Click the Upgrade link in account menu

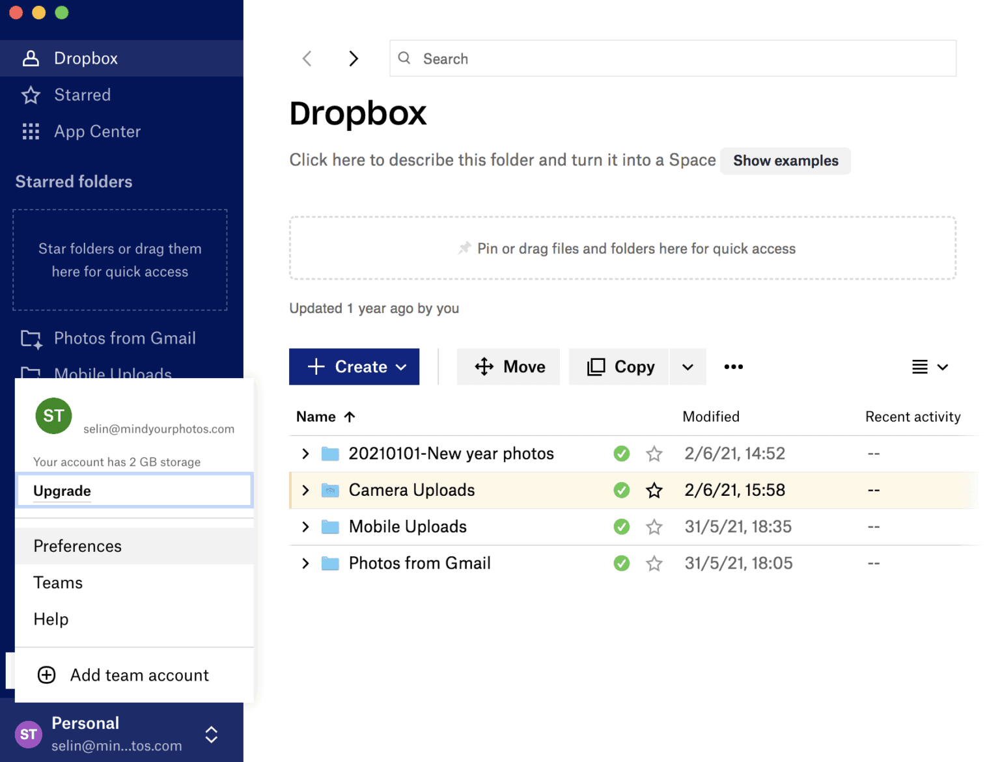point(62,491)
